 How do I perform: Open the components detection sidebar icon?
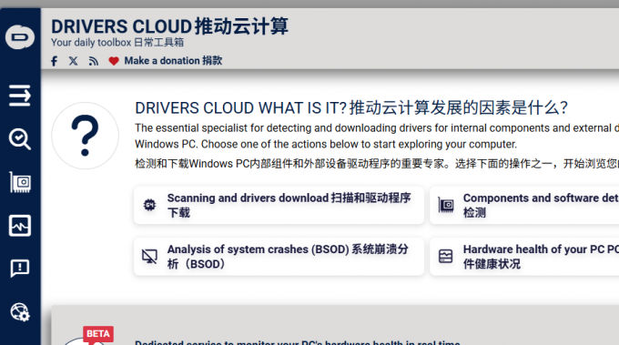20,182
